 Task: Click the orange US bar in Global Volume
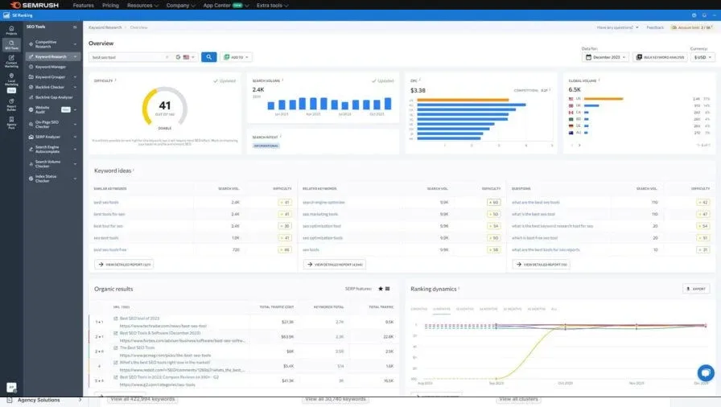click(604, 99)
